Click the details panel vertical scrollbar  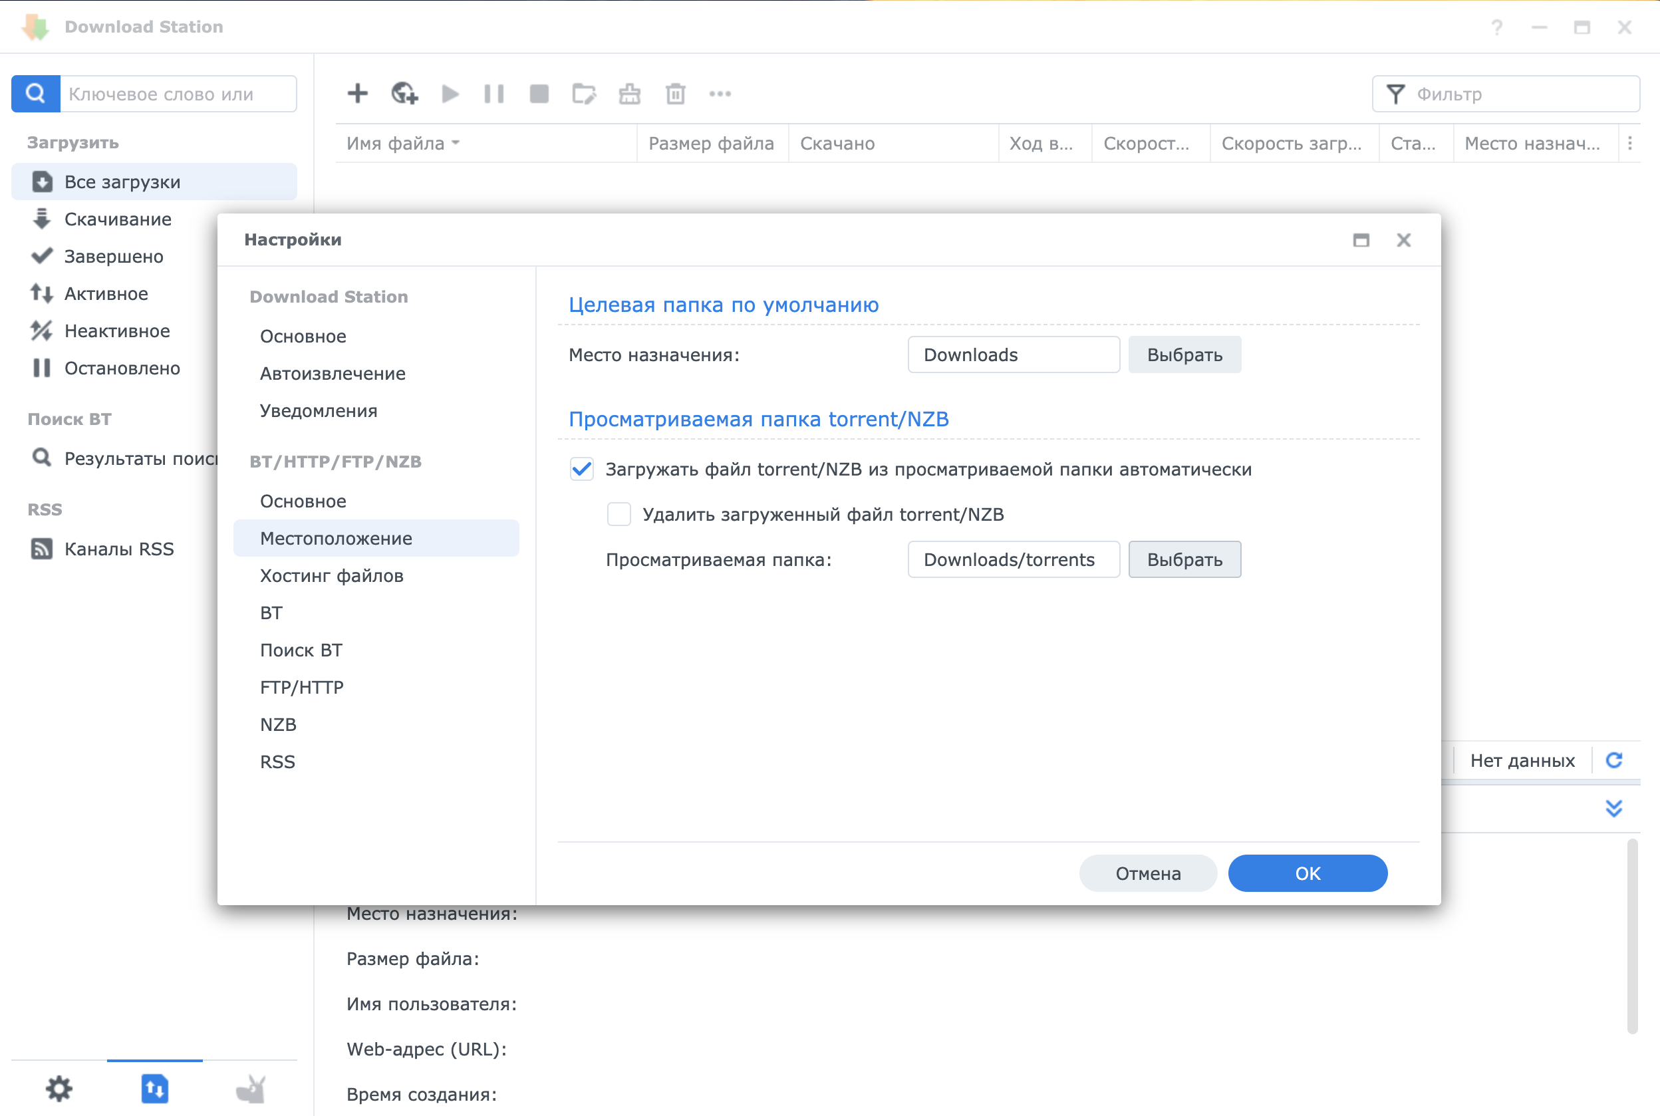point(1631,935)
